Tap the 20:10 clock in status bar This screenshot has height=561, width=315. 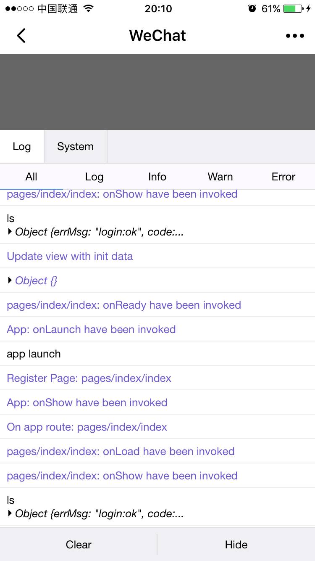point(158,8)
